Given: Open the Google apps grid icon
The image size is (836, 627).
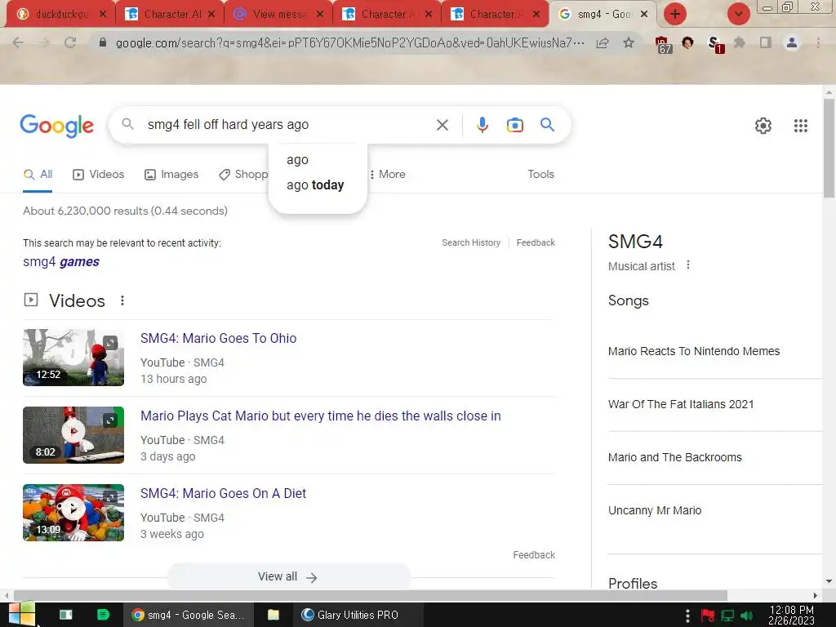Looking at the screenshot, I should pos(800,125).
